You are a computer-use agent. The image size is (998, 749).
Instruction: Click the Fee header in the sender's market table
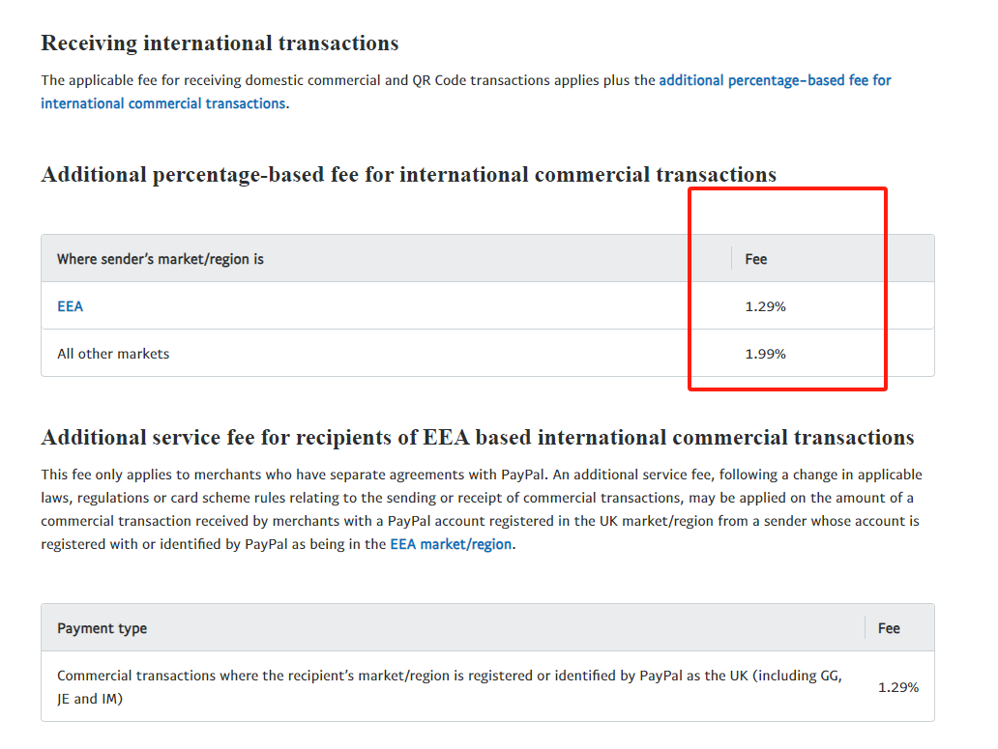pos(756,259)
